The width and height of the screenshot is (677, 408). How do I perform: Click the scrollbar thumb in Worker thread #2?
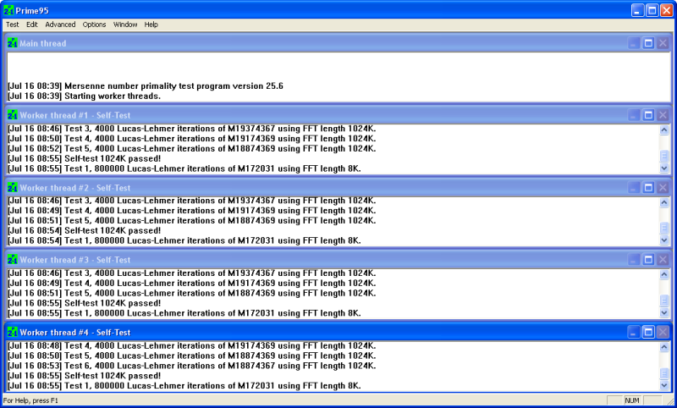click(664, 229)
